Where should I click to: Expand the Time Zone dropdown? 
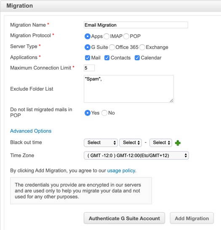tap(136, 155)
